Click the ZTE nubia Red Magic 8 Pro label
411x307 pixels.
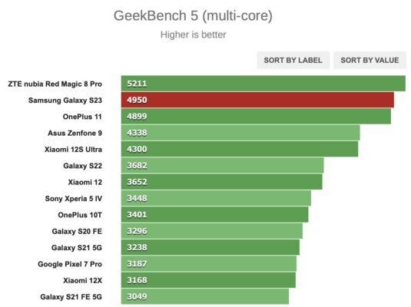[x=55, y=84]
